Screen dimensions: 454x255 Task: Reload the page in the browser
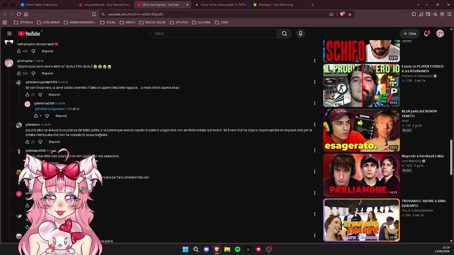coord(19,14)
